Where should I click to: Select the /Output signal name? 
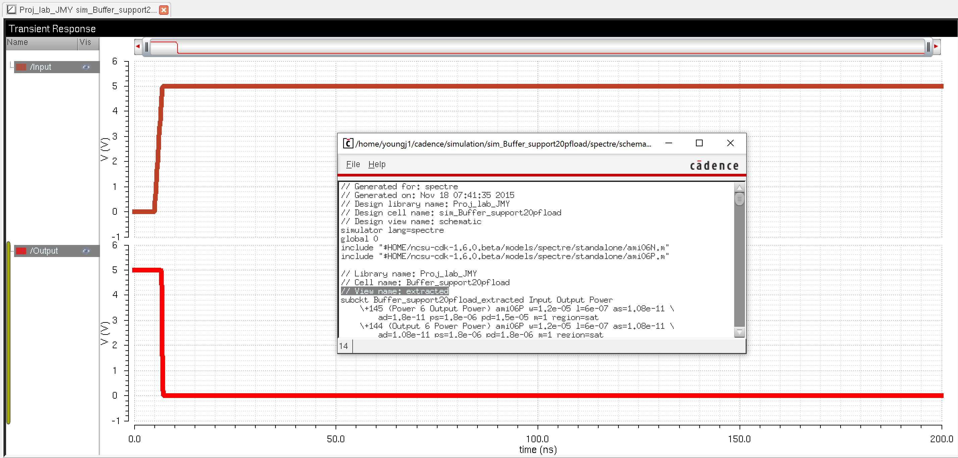tap(44, 251)
